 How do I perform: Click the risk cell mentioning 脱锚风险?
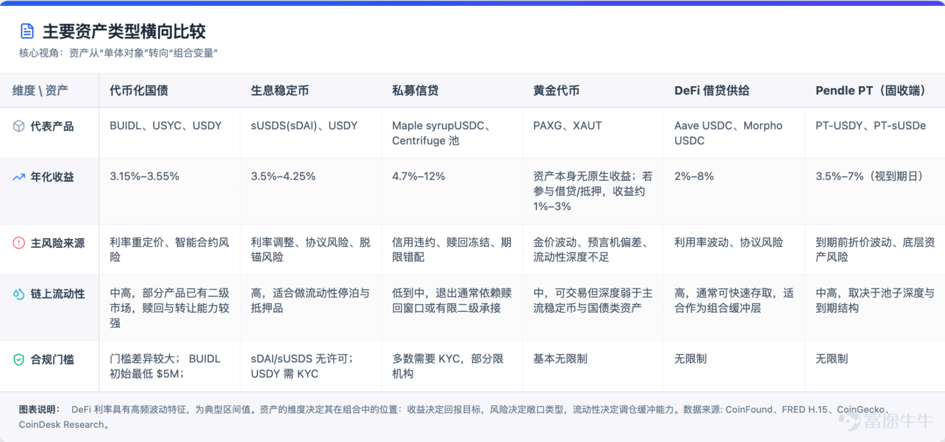pos(311,250)
